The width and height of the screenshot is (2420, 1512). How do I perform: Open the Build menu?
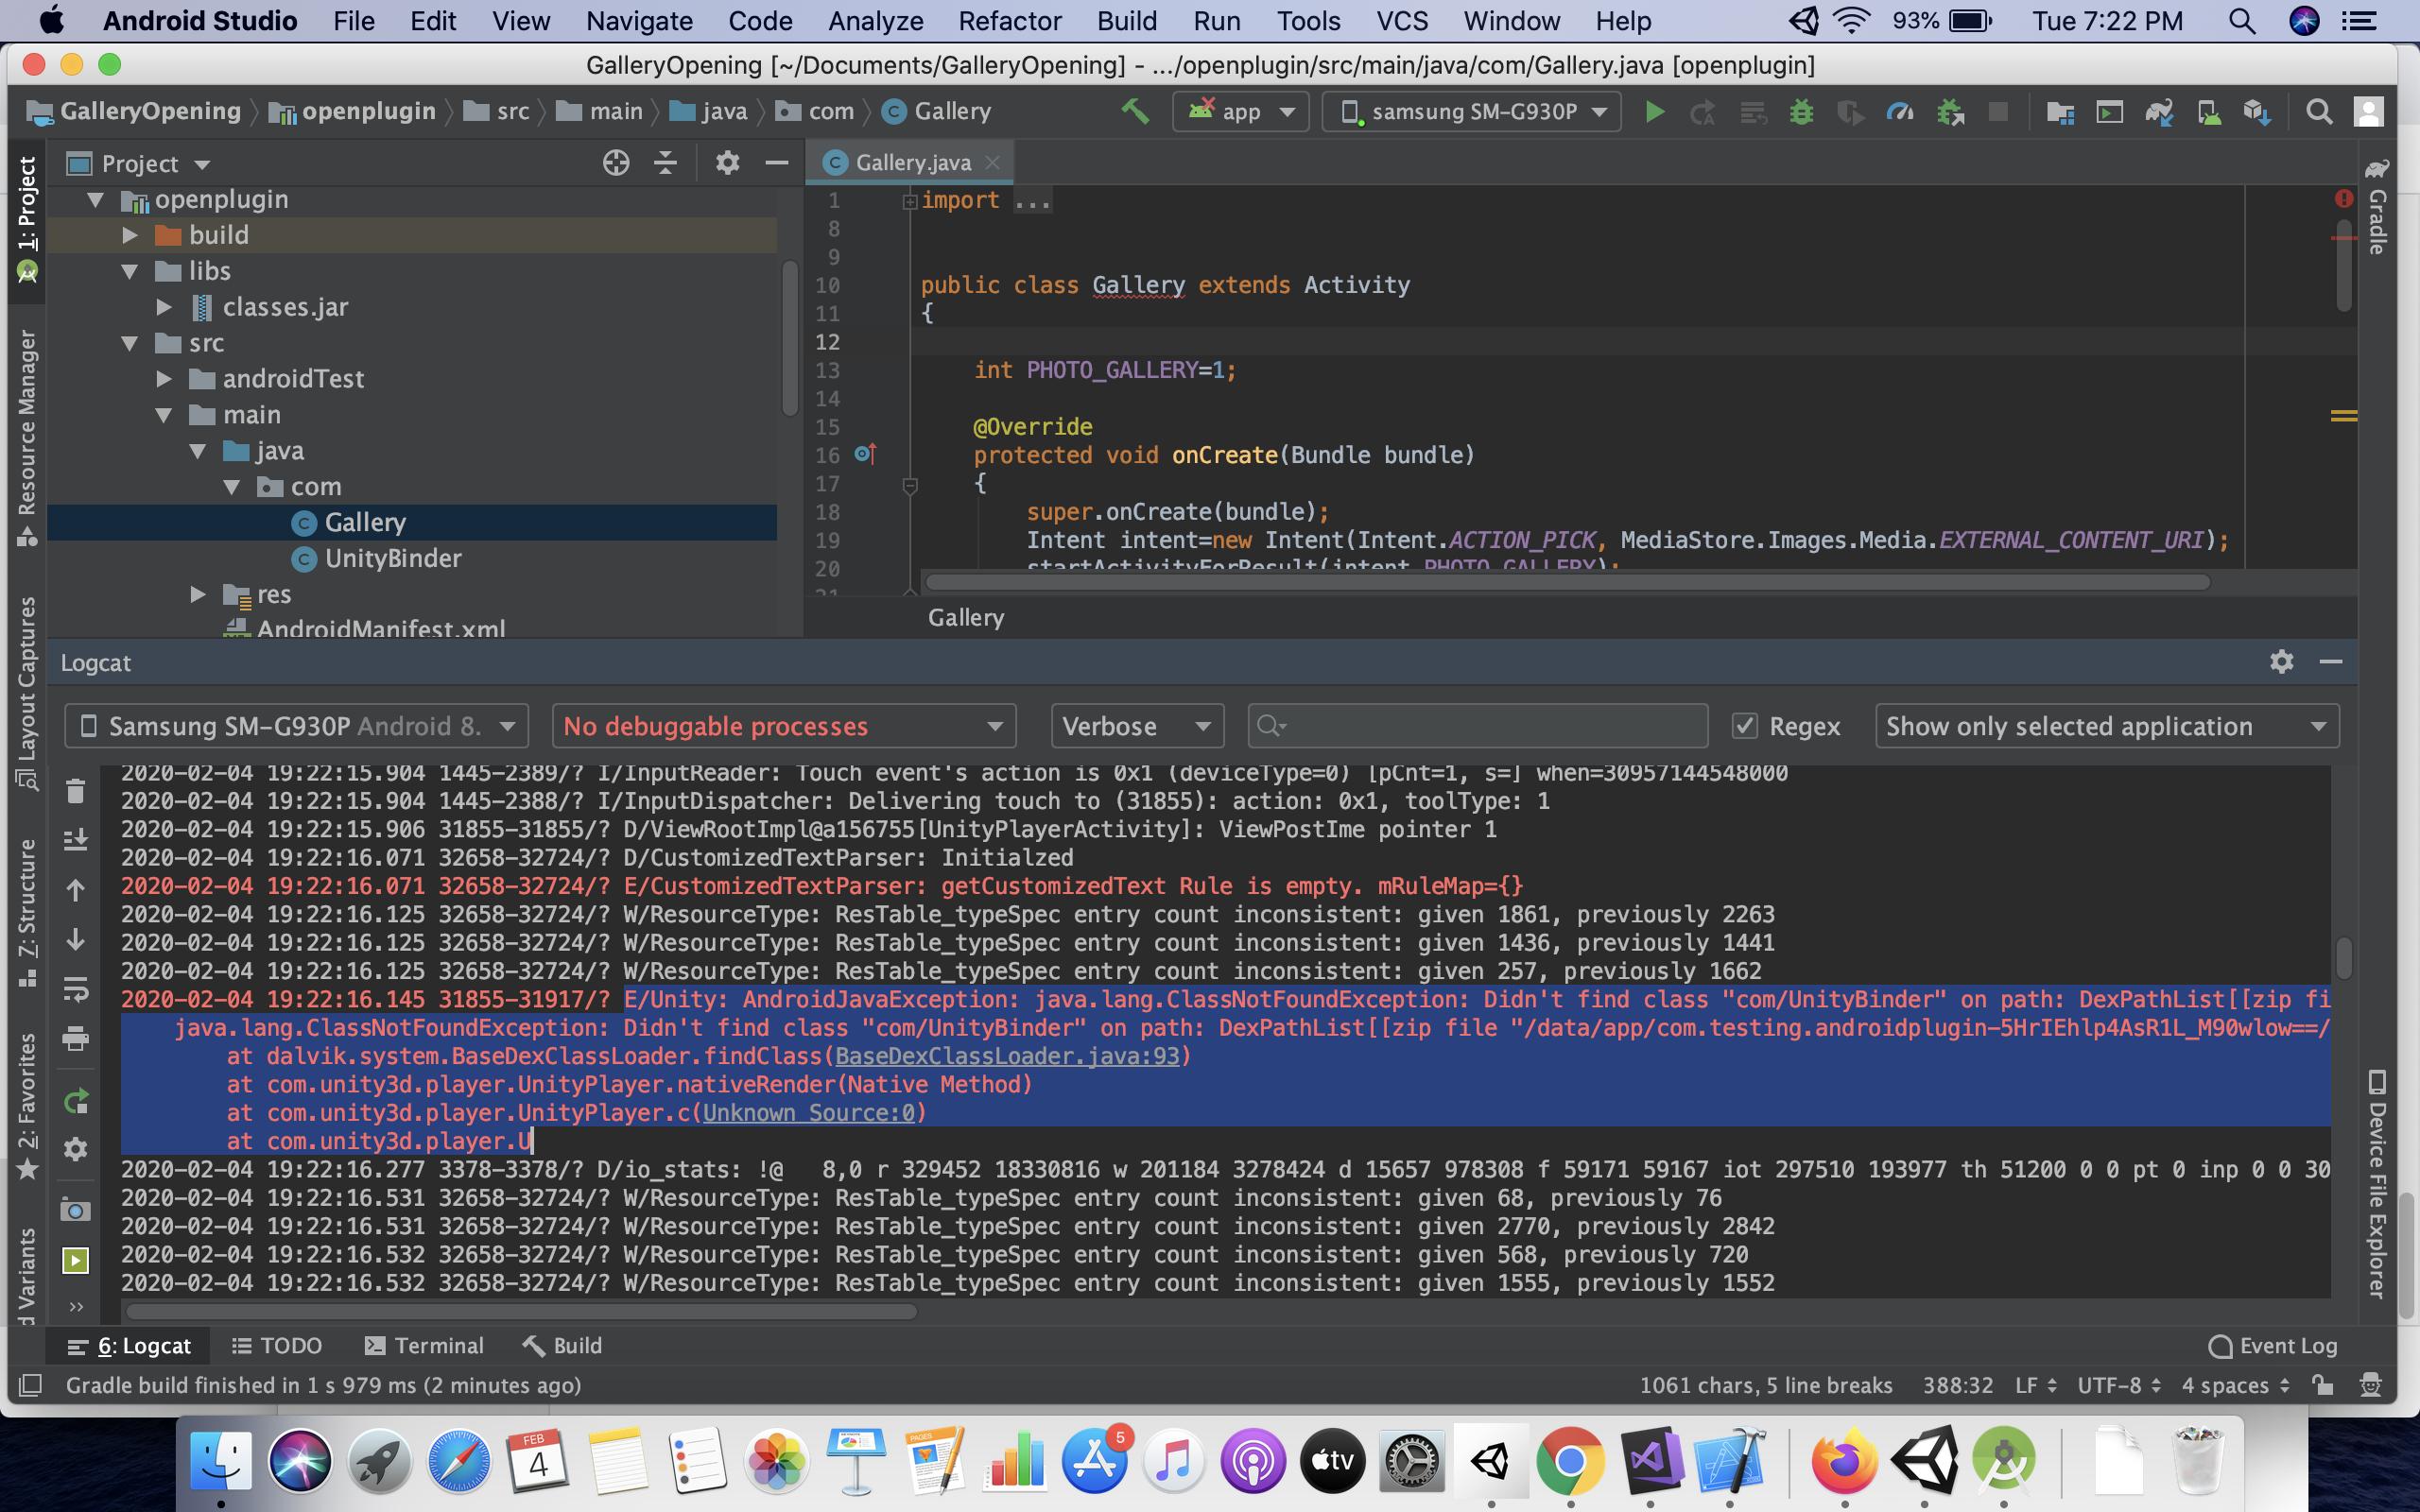[1127, 21]
